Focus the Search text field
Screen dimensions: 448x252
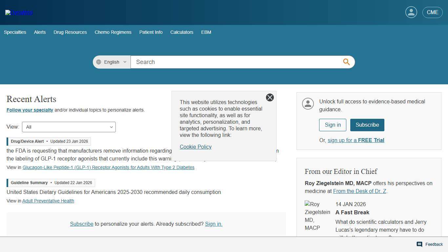pyautogui.click(x=236, y=62)
